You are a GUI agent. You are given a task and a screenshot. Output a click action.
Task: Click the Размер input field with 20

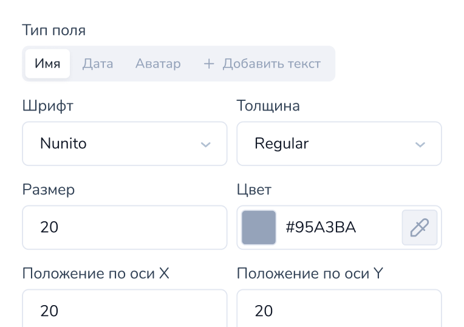[x=125, y=227]
